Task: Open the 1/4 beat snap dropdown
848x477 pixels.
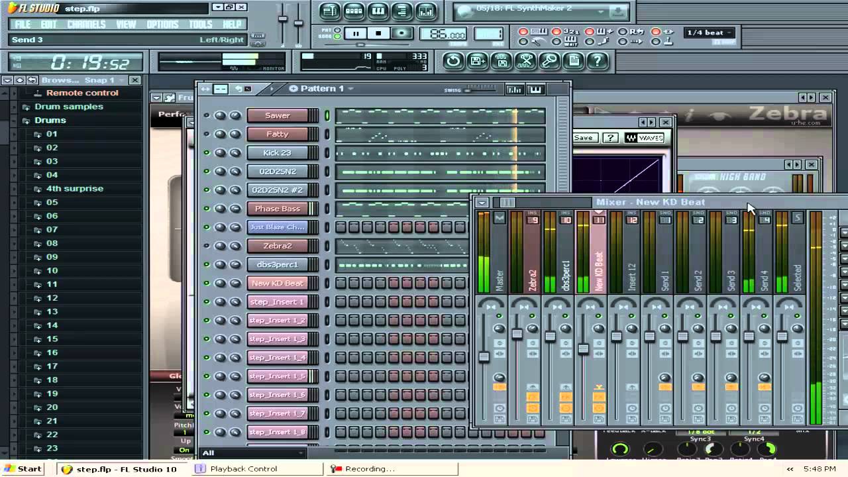Action: point(709,32)
